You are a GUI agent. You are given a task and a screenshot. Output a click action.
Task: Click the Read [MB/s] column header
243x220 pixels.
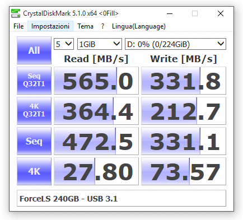[x=96, y=59]
